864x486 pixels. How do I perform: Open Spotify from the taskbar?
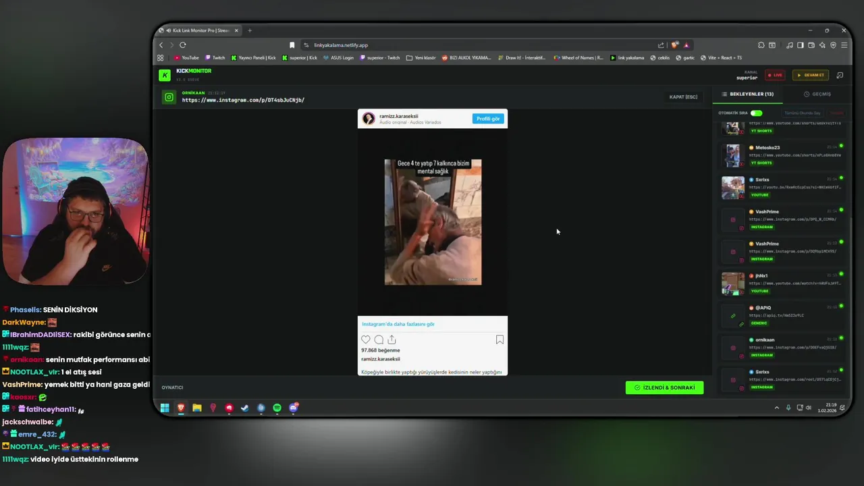[x=277, y=408]
